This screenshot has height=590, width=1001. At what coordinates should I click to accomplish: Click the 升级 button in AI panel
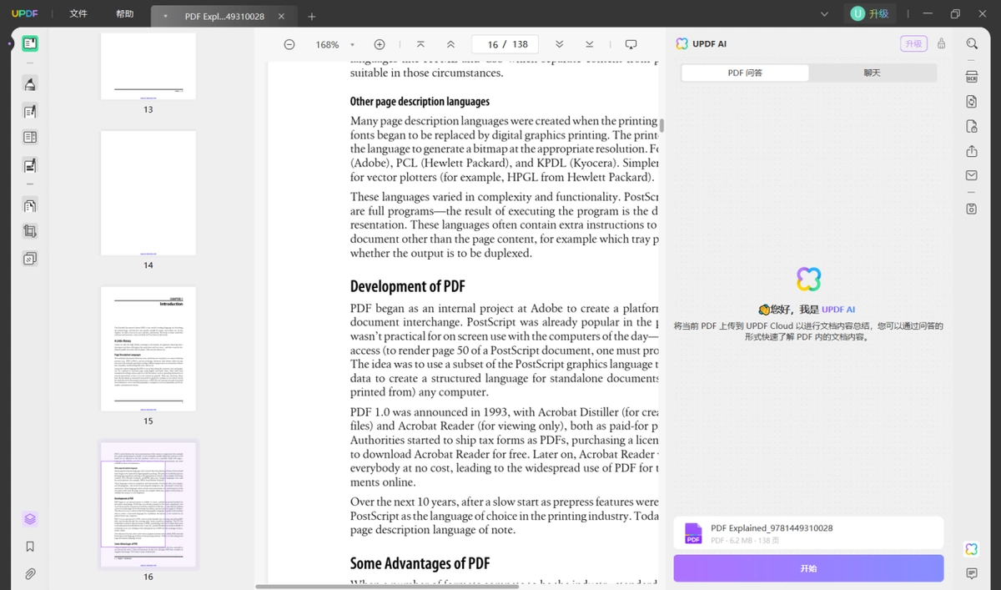pyautogui.click(x=913, y=44)
